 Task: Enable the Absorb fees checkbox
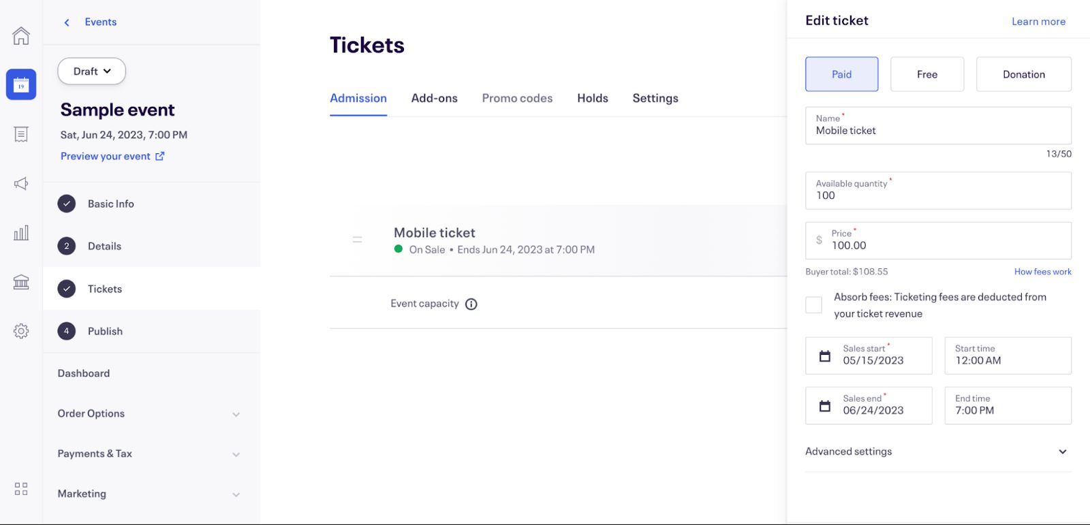click(x=813, y=305)
